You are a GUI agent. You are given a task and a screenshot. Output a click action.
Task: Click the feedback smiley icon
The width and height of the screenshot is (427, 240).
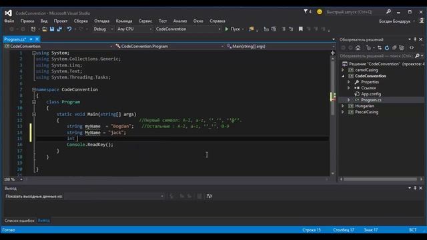pos(320,12)
